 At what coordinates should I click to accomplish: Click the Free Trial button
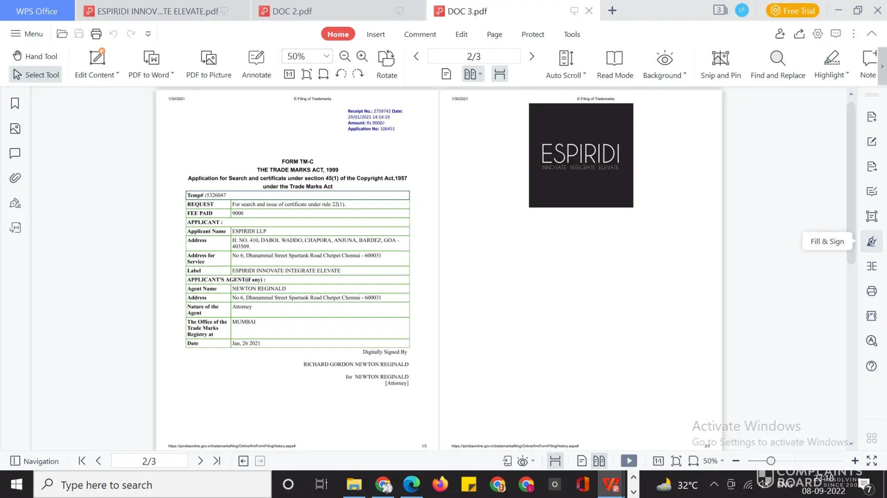click(792, 10)
